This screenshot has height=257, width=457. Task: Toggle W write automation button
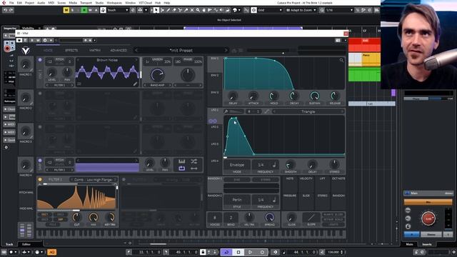[x=90, y=10]
